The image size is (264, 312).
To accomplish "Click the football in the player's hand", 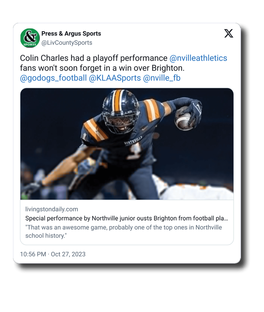I will [184, 120].
